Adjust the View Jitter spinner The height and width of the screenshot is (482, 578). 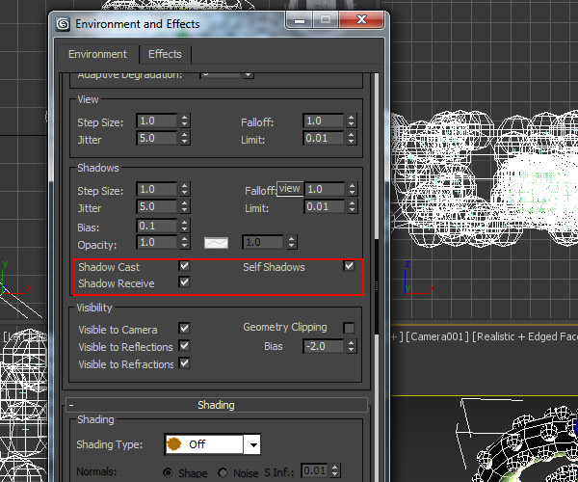click(x=185, y=138)
